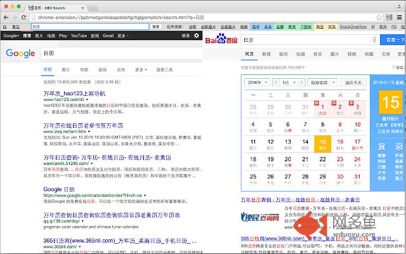Bookmark page with star icon

pos(379,17)
